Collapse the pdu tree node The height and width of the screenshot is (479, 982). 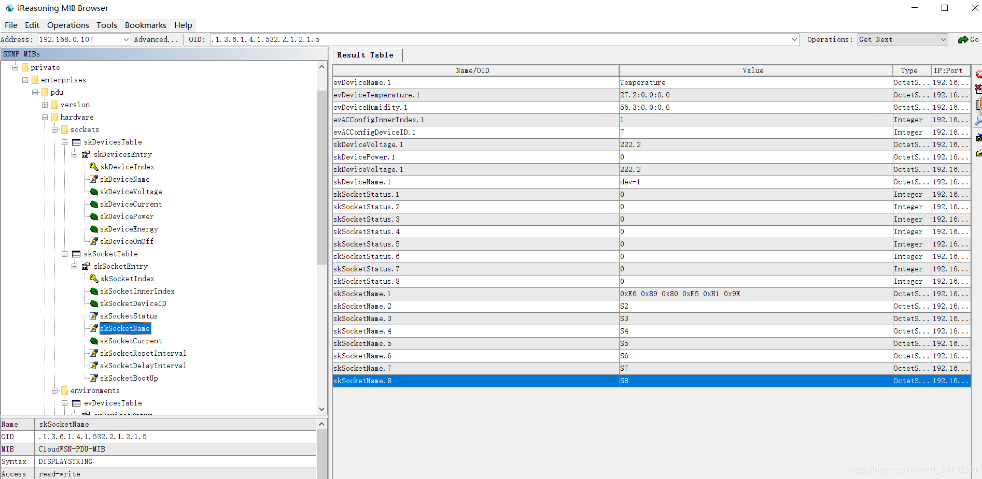point(35,92)
